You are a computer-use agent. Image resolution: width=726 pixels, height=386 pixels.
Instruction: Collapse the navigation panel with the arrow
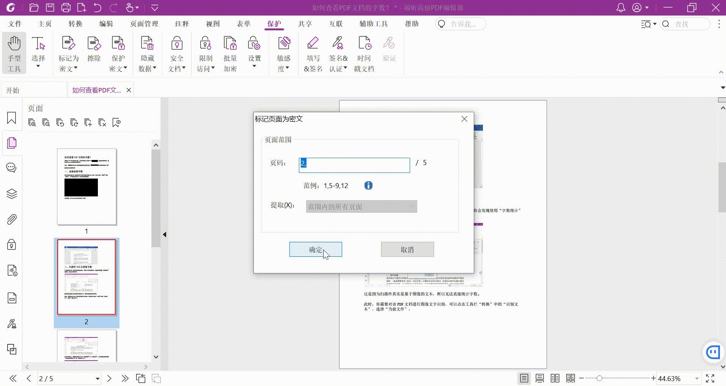165,234
